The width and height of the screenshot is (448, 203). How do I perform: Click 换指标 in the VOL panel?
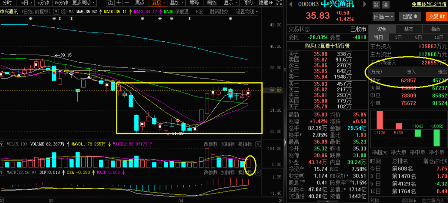click(x=245, y=144)
